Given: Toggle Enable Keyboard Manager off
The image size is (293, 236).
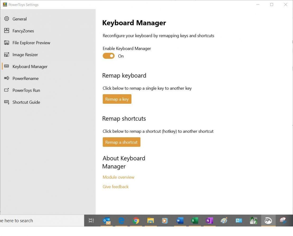Looking at the screenshot, I should pyautogui.click(x=108, y=56).
